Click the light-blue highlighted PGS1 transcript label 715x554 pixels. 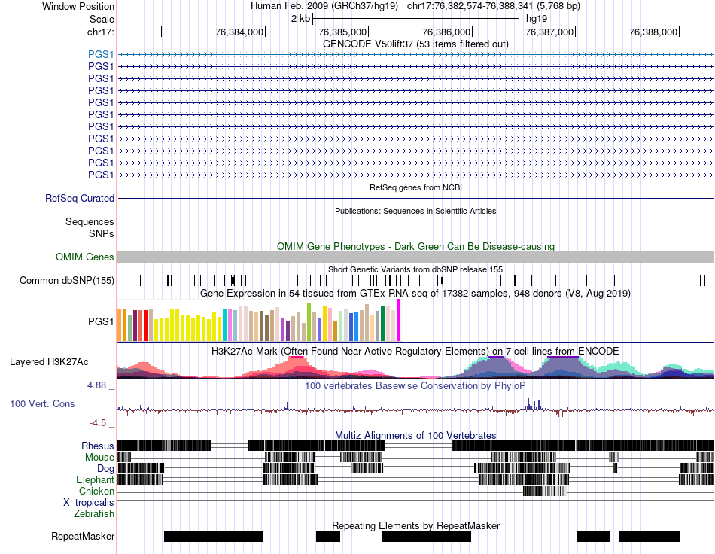101,54
